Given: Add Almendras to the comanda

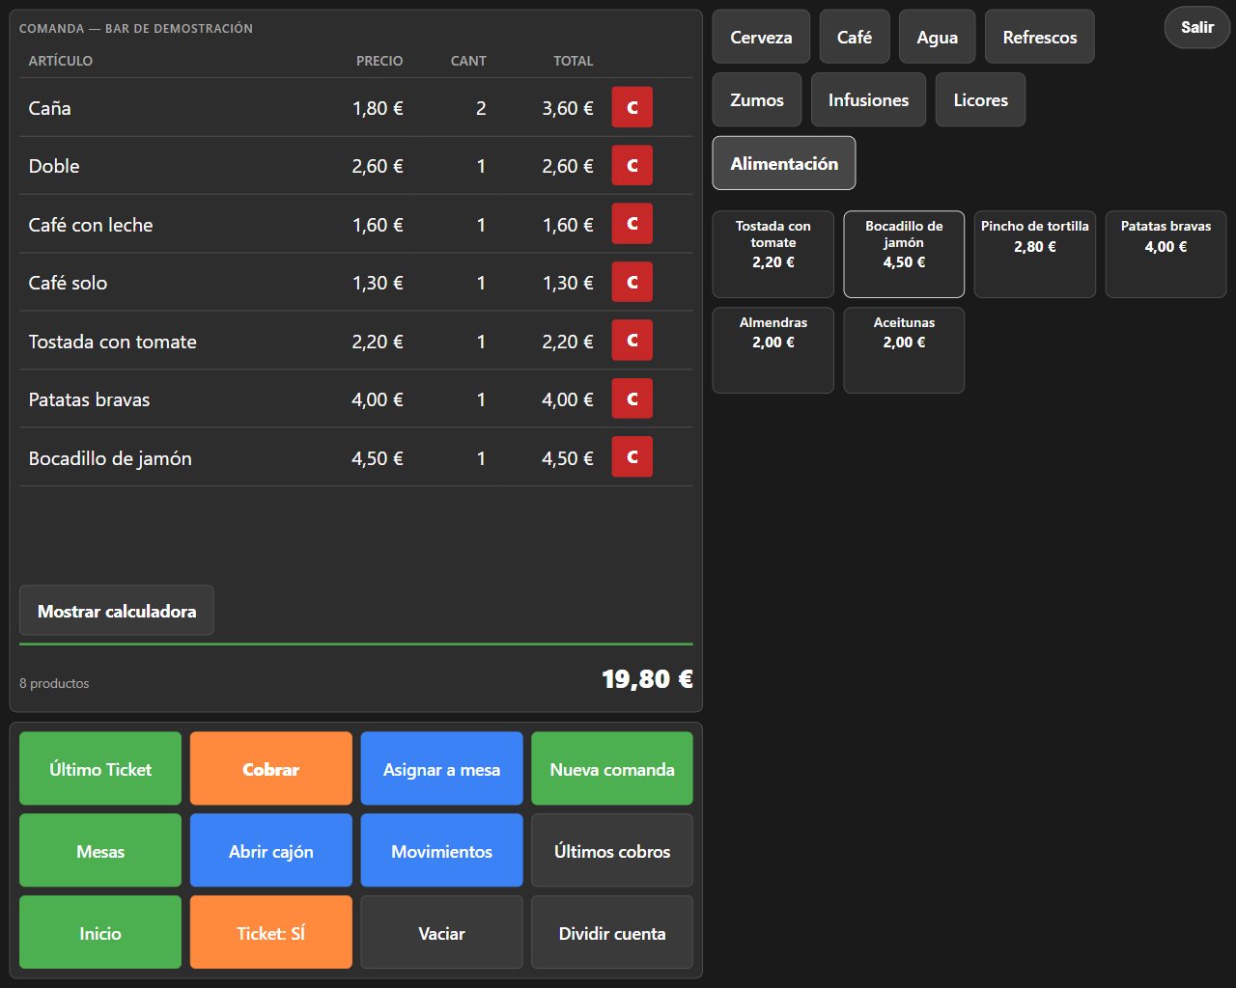Looking at the screenshot, I should coord(773,350).
